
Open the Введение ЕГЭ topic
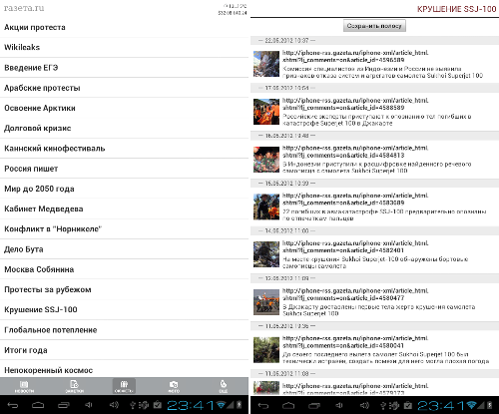[x=124, y=68]
